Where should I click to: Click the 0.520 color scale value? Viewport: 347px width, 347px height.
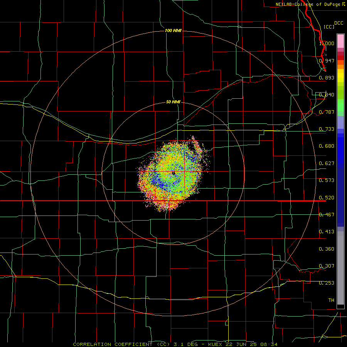[x=327, y=198]
